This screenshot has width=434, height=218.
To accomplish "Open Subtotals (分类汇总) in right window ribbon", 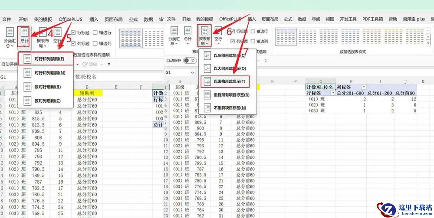I will 174,36.
